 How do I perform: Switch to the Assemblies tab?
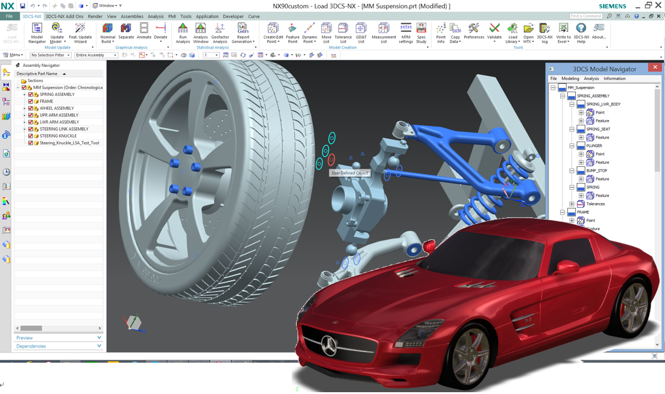click(132, 16)
